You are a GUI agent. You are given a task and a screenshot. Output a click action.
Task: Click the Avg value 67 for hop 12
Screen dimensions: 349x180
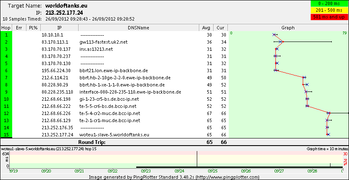click(x=209, y=113)
